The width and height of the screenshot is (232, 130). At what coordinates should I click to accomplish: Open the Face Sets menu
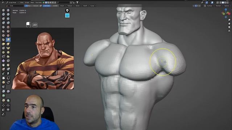click(x=38, y=3)
